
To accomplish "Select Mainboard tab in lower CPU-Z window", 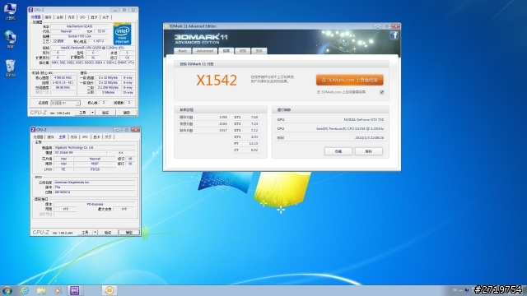I will click(63, 137).
